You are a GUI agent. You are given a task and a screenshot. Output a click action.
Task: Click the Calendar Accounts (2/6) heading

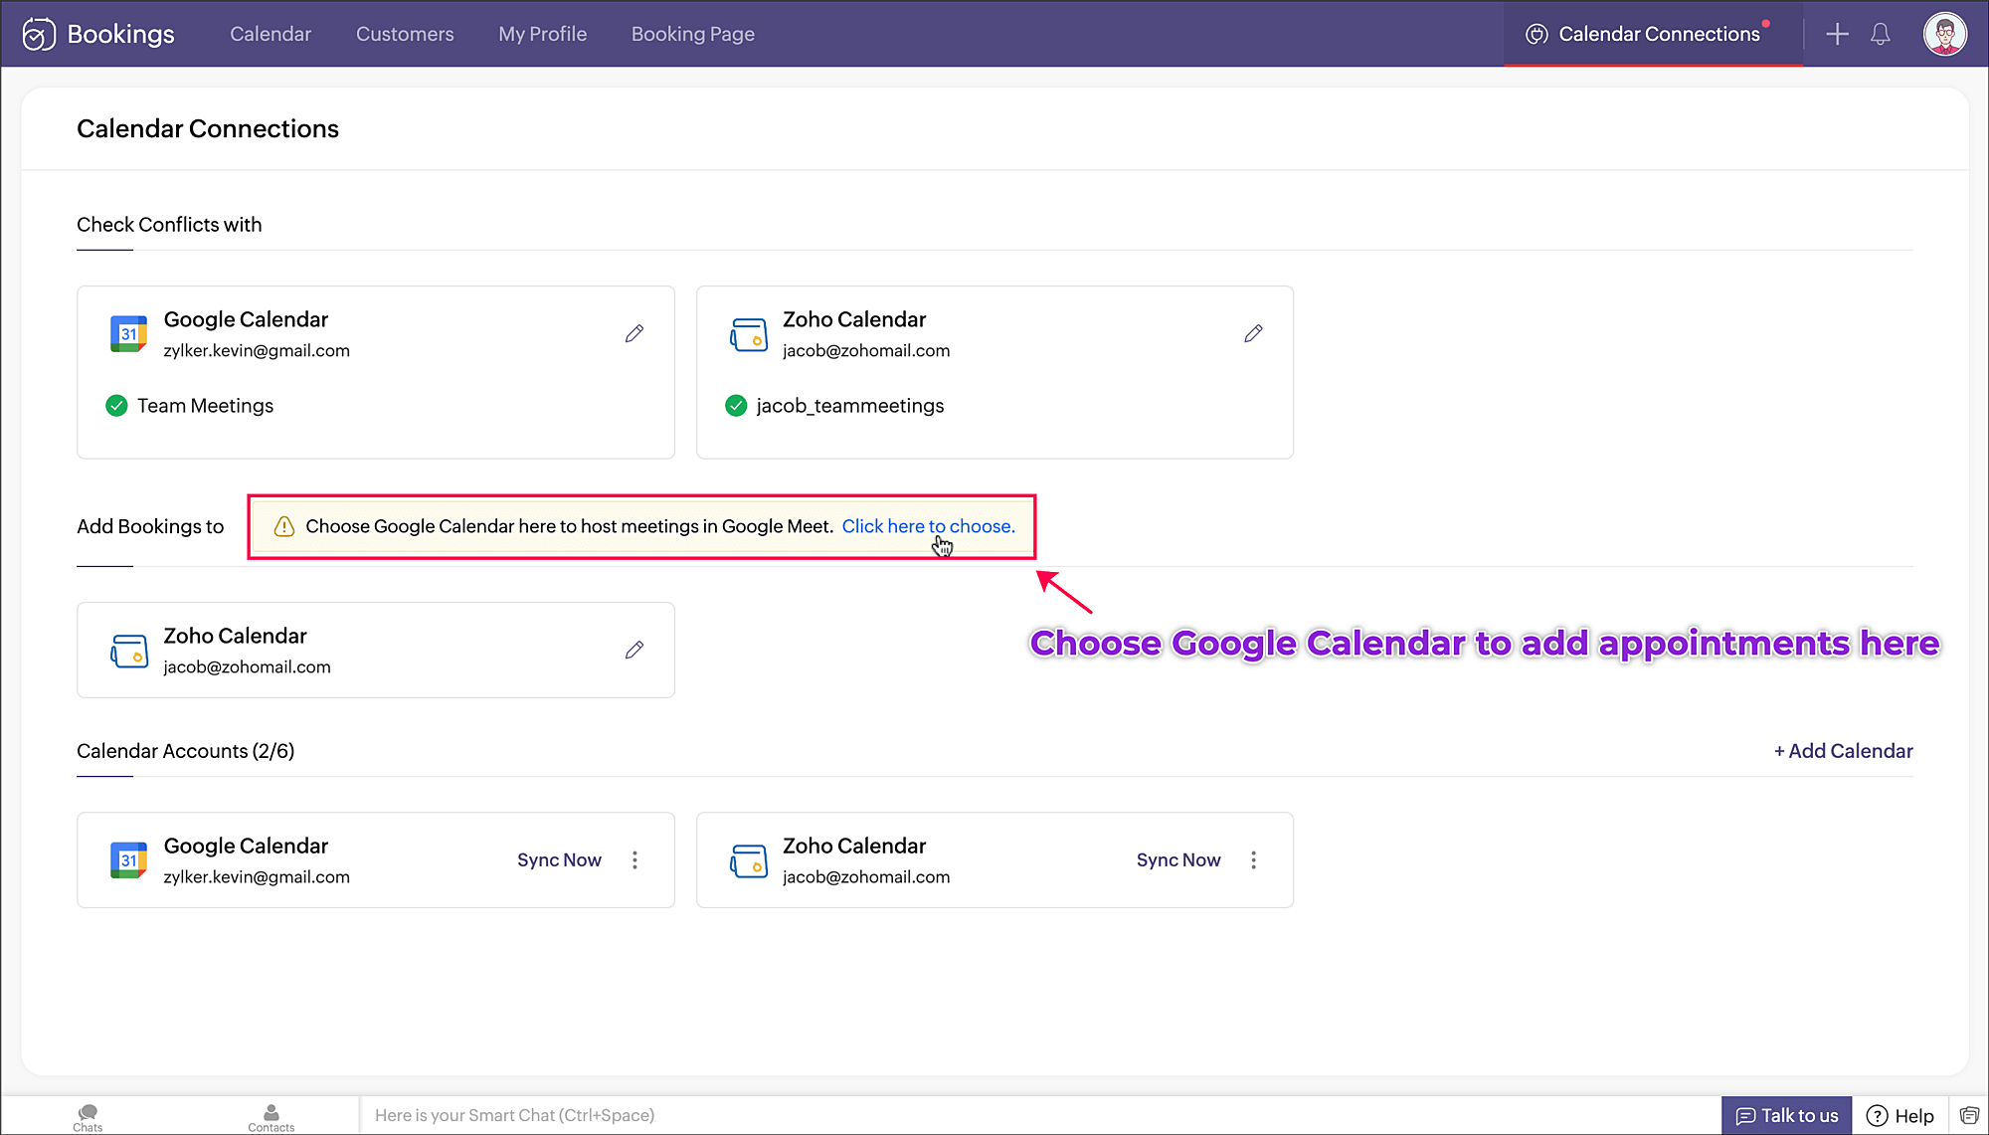(x=186, y=751)
